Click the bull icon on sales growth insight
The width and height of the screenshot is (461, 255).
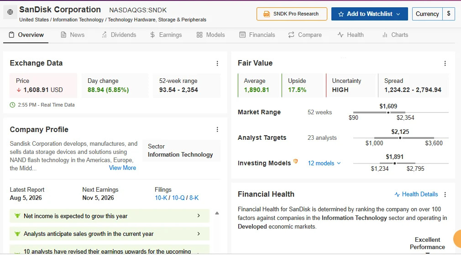[x=17, y=234]
